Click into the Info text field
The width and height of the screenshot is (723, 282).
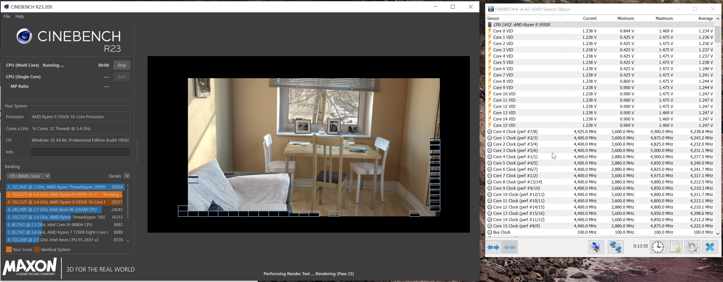coord(80,152)
